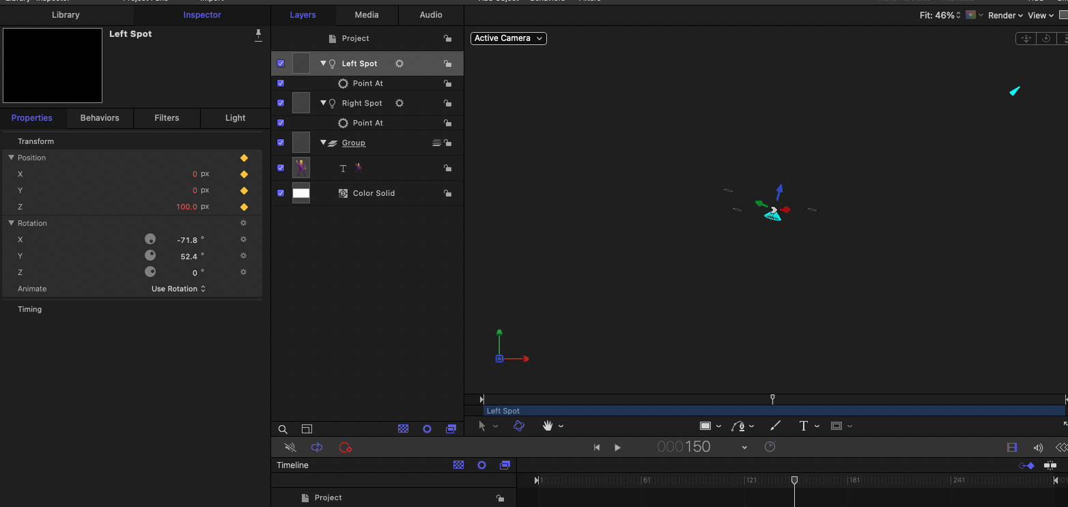Open the color channels dropdown

click(x=974, y=15)
